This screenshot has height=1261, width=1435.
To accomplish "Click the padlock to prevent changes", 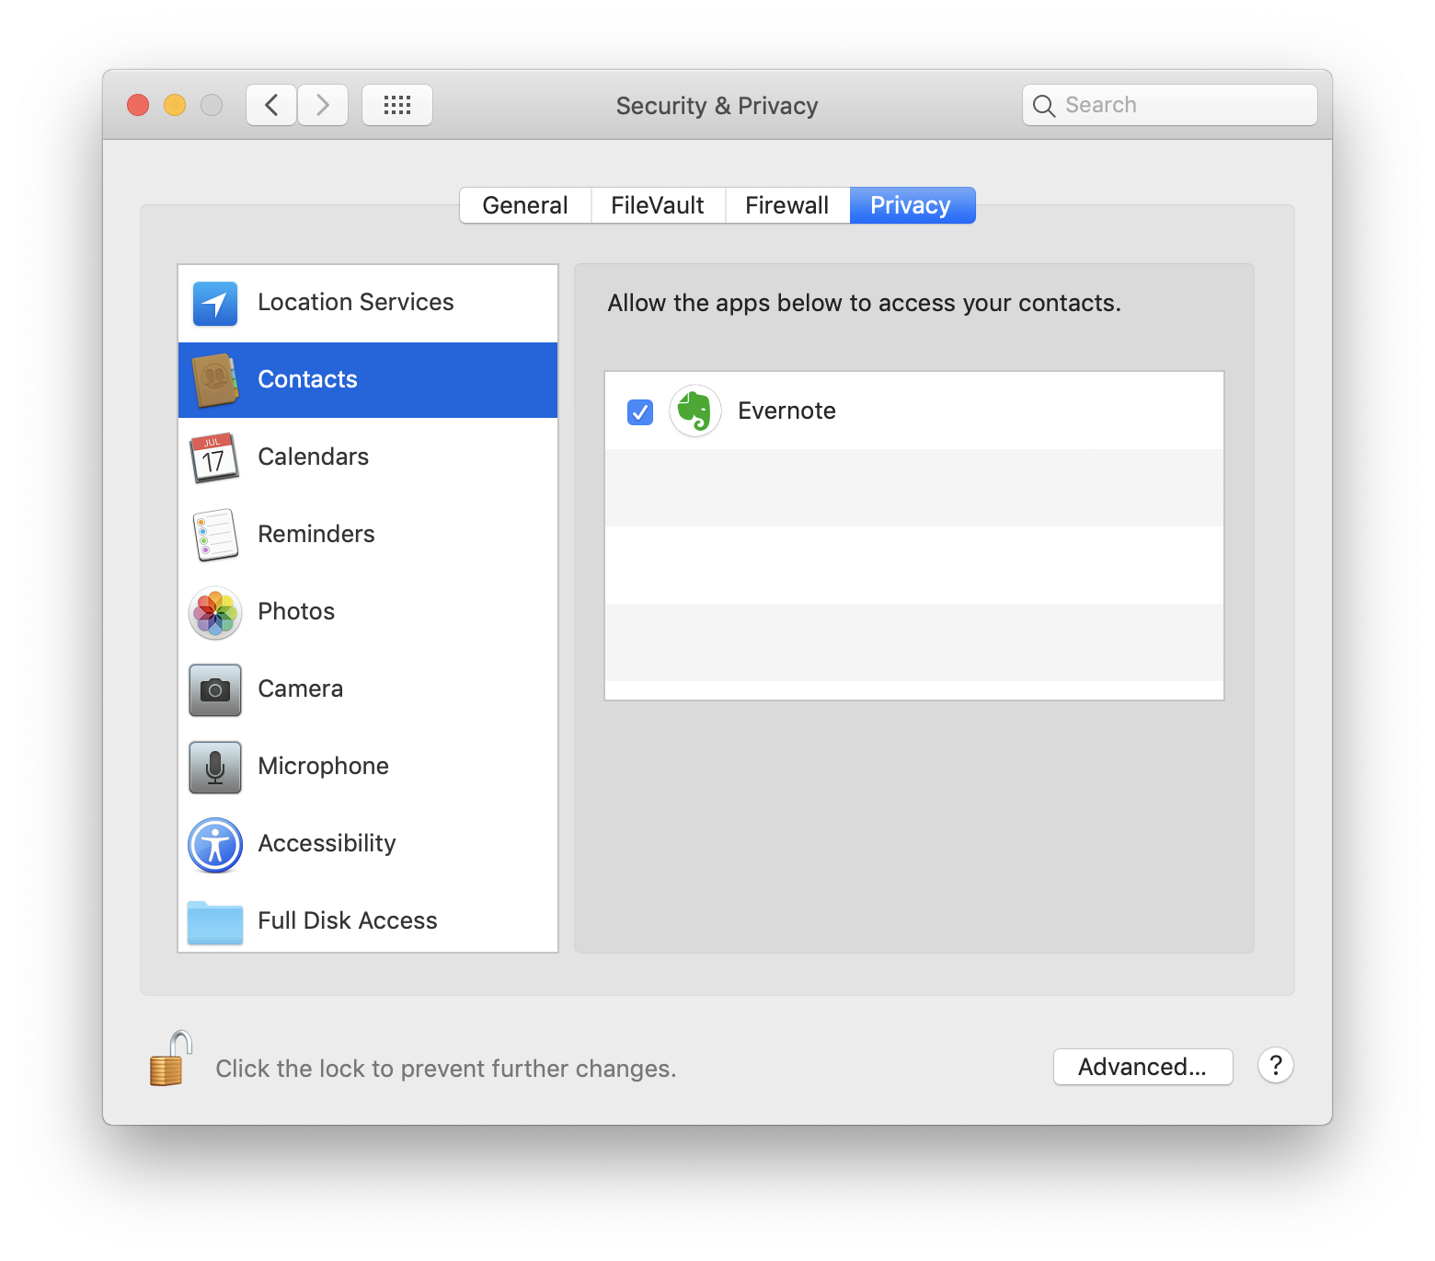I will click(170, 1059).
